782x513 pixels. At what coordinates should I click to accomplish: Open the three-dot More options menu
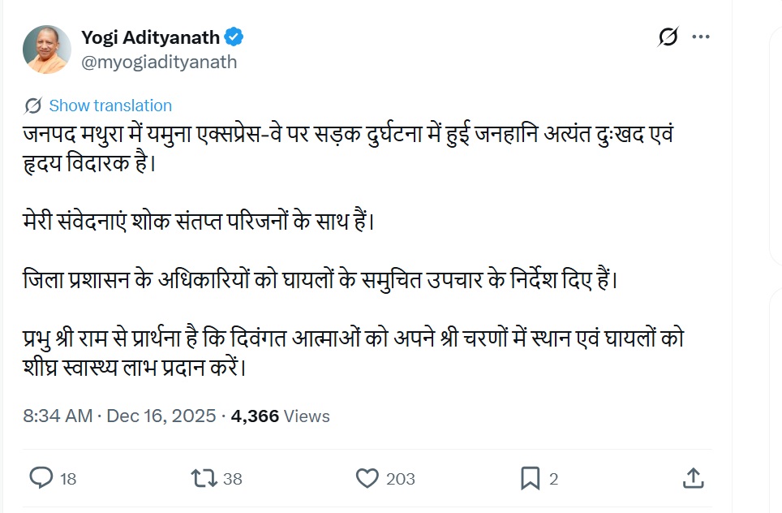pyautogui.click(x=701, y=37)
